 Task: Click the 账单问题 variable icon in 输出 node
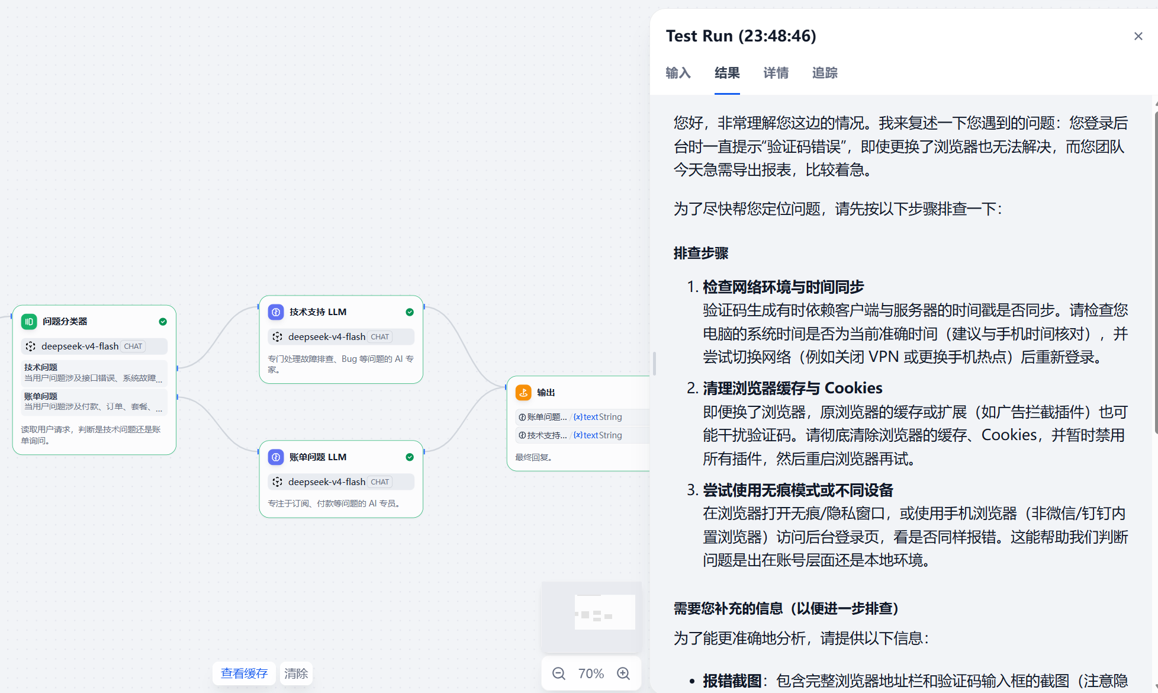(522, 417)
